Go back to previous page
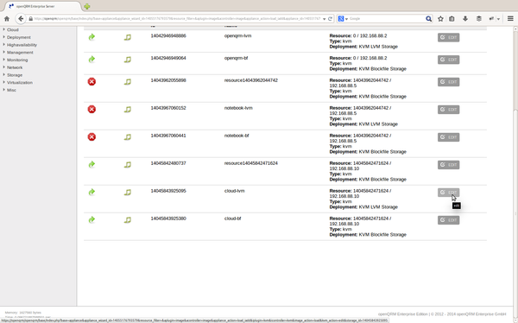518x323 pixels. [21, 19]
